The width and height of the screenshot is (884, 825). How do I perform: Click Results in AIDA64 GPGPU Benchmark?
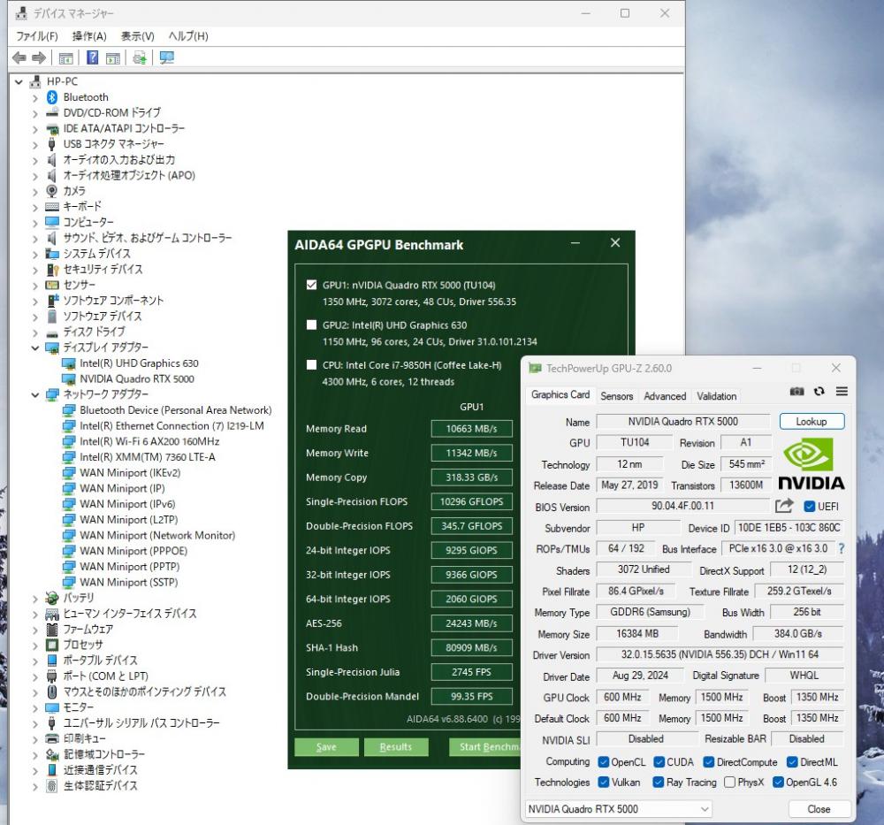[396, 746]
